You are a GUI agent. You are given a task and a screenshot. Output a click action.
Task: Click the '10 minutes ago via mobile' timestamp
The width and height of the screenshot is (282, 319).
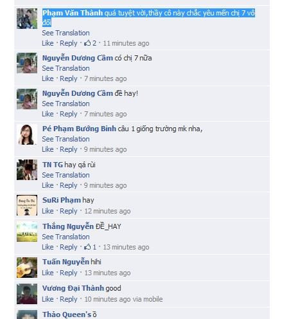pyautogui.click(x=123, y=299)
